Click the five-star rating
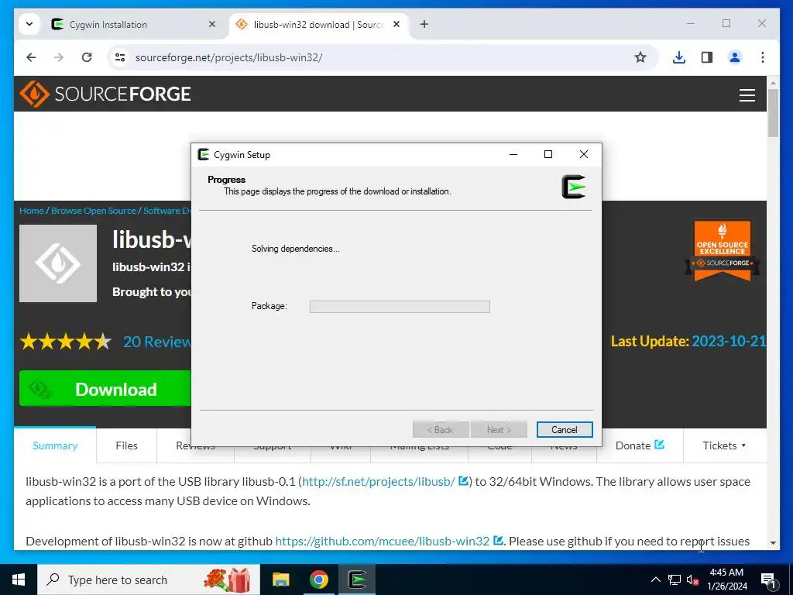The width and height of the screenshot is (793, 595). click(66, 342)
